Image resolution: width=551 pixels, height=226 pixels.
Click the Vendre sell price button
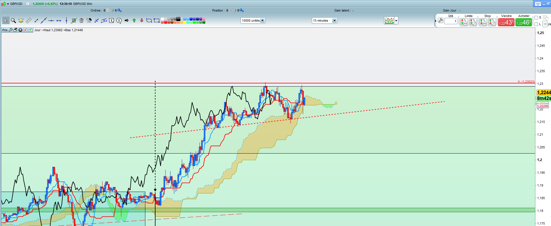(x=506, y=23)
